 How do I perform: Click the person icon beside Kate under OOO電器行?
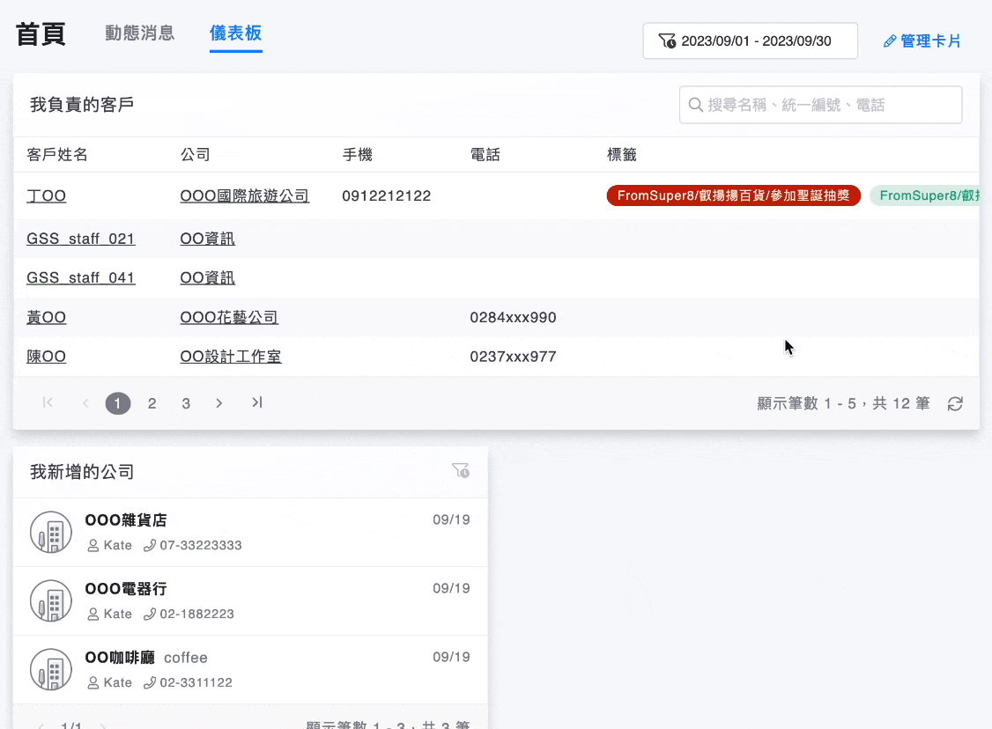click(x=92, y=614)
